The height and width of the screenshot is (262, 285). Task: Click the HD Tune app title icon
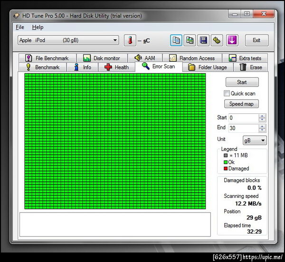[16, 16]
